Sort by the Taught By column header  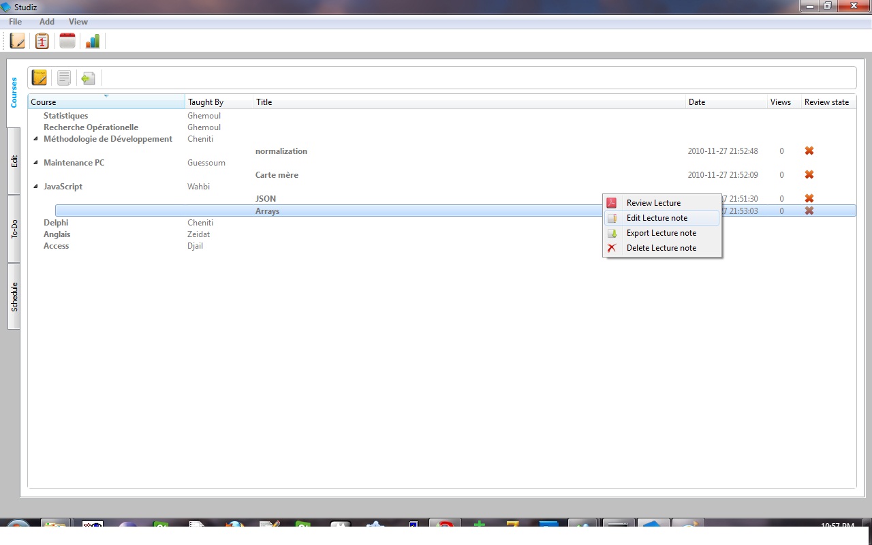click(219, 102)
